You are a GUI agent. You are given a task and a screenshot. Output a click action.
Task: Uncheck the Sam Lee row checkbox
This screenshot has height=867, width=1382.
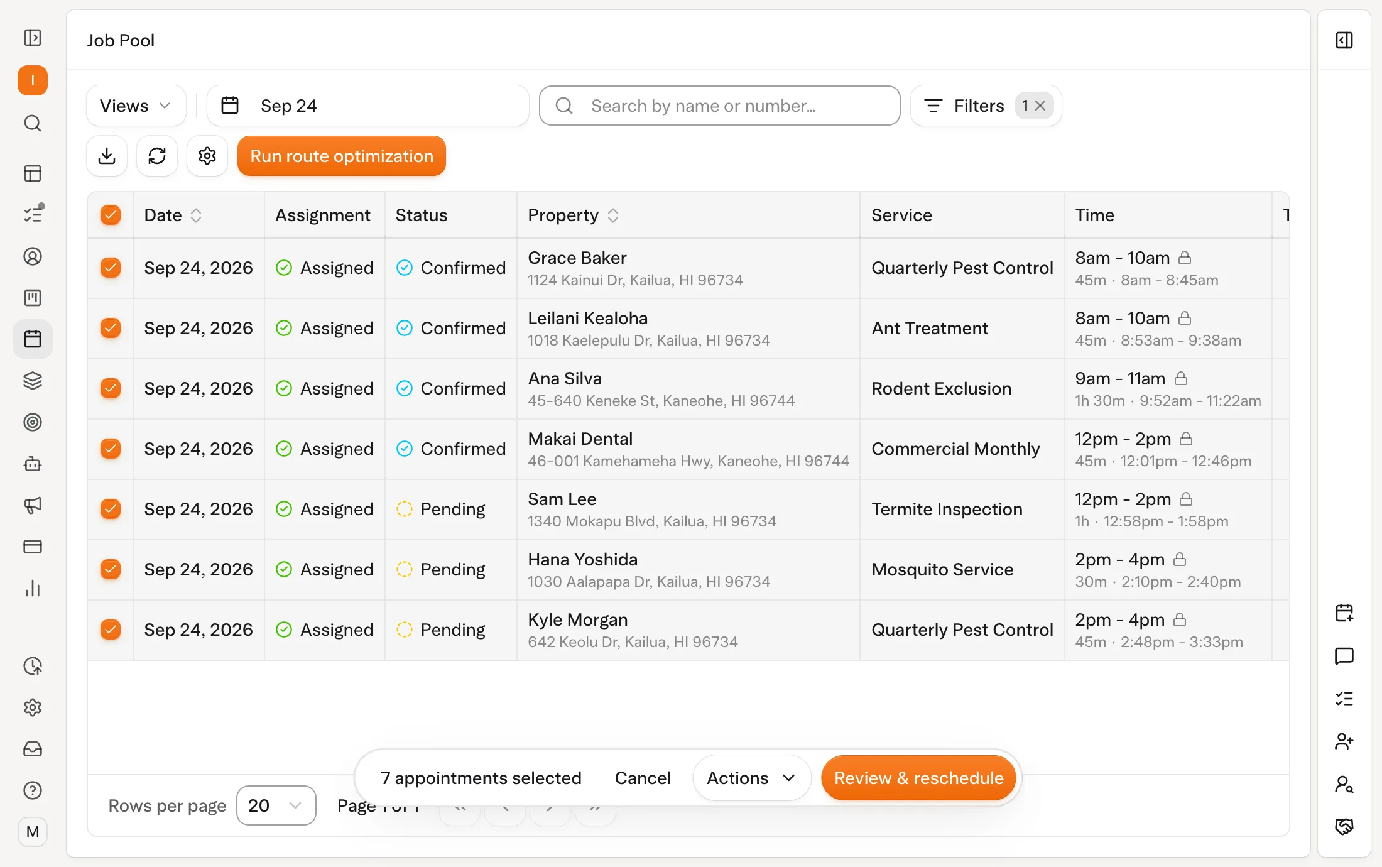[x=111, y=509]
